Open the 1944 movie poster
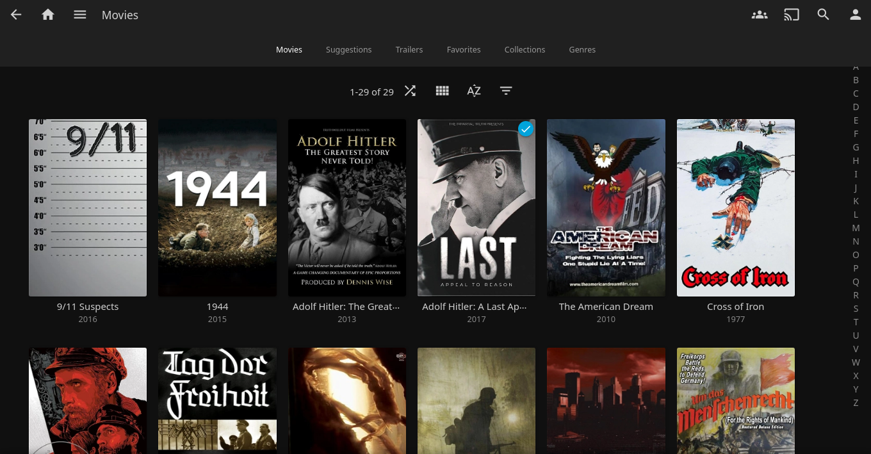 coord(217,207)
